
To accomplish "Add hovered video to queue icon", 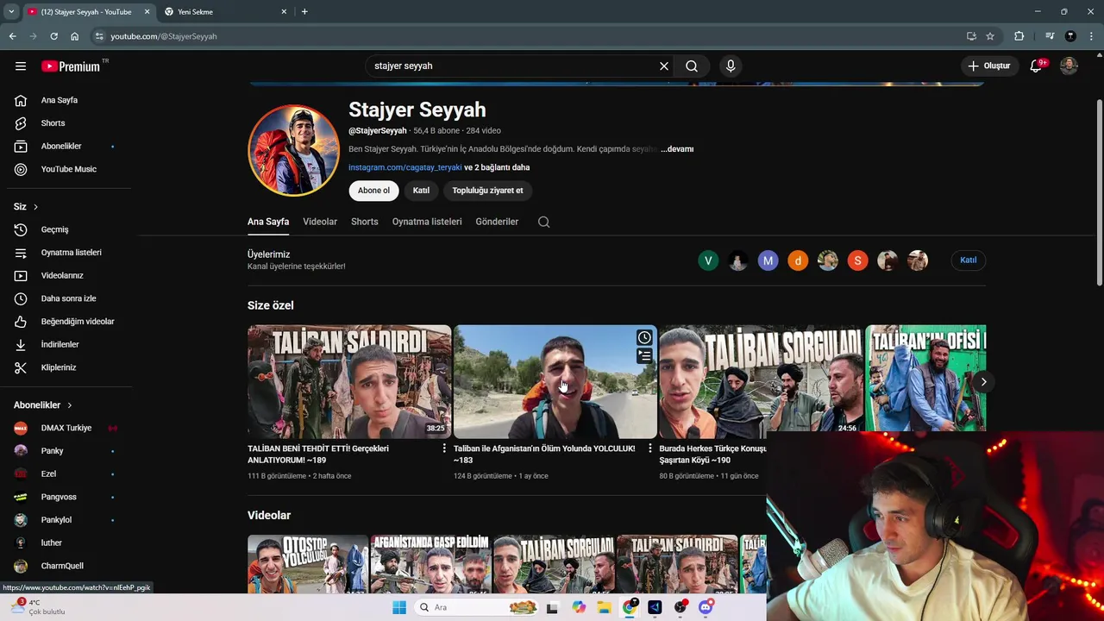I will [x=644, y=355].
